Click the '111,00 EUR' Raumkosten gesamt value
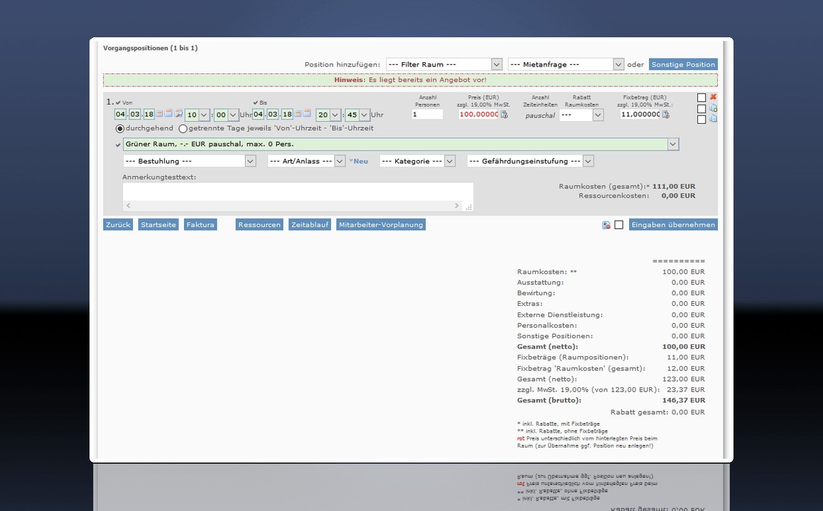 point(674,186)
